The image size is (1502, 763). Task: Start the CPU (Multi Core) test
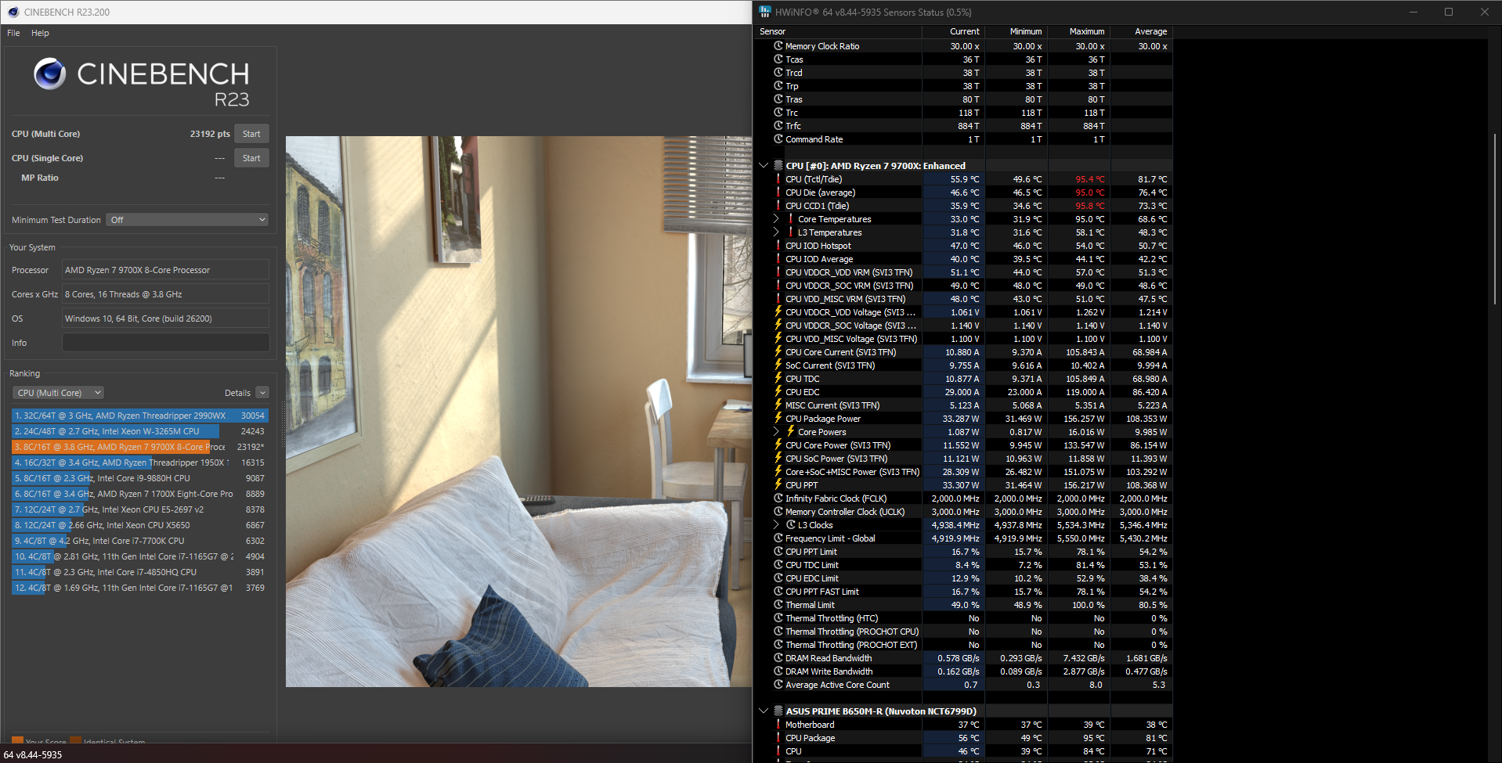[x=251, y=134]
